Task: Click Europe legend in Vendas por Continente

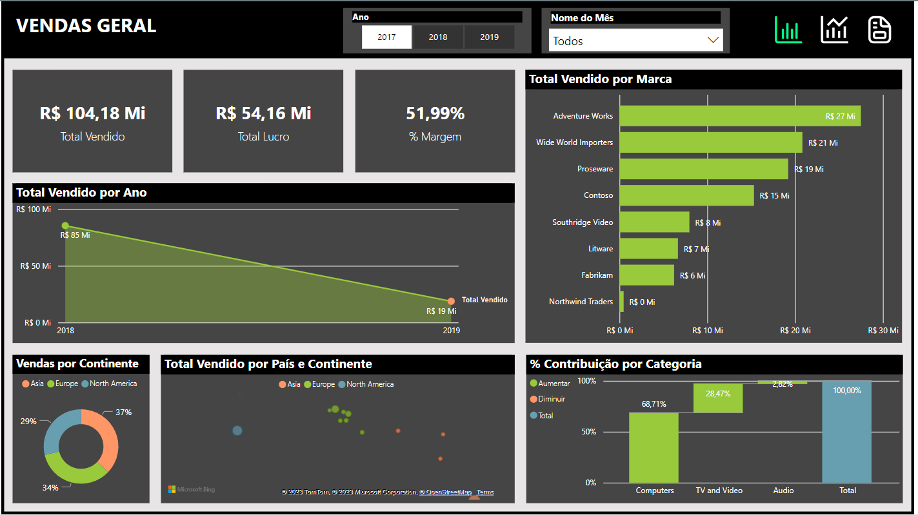Action: (62, 384)
